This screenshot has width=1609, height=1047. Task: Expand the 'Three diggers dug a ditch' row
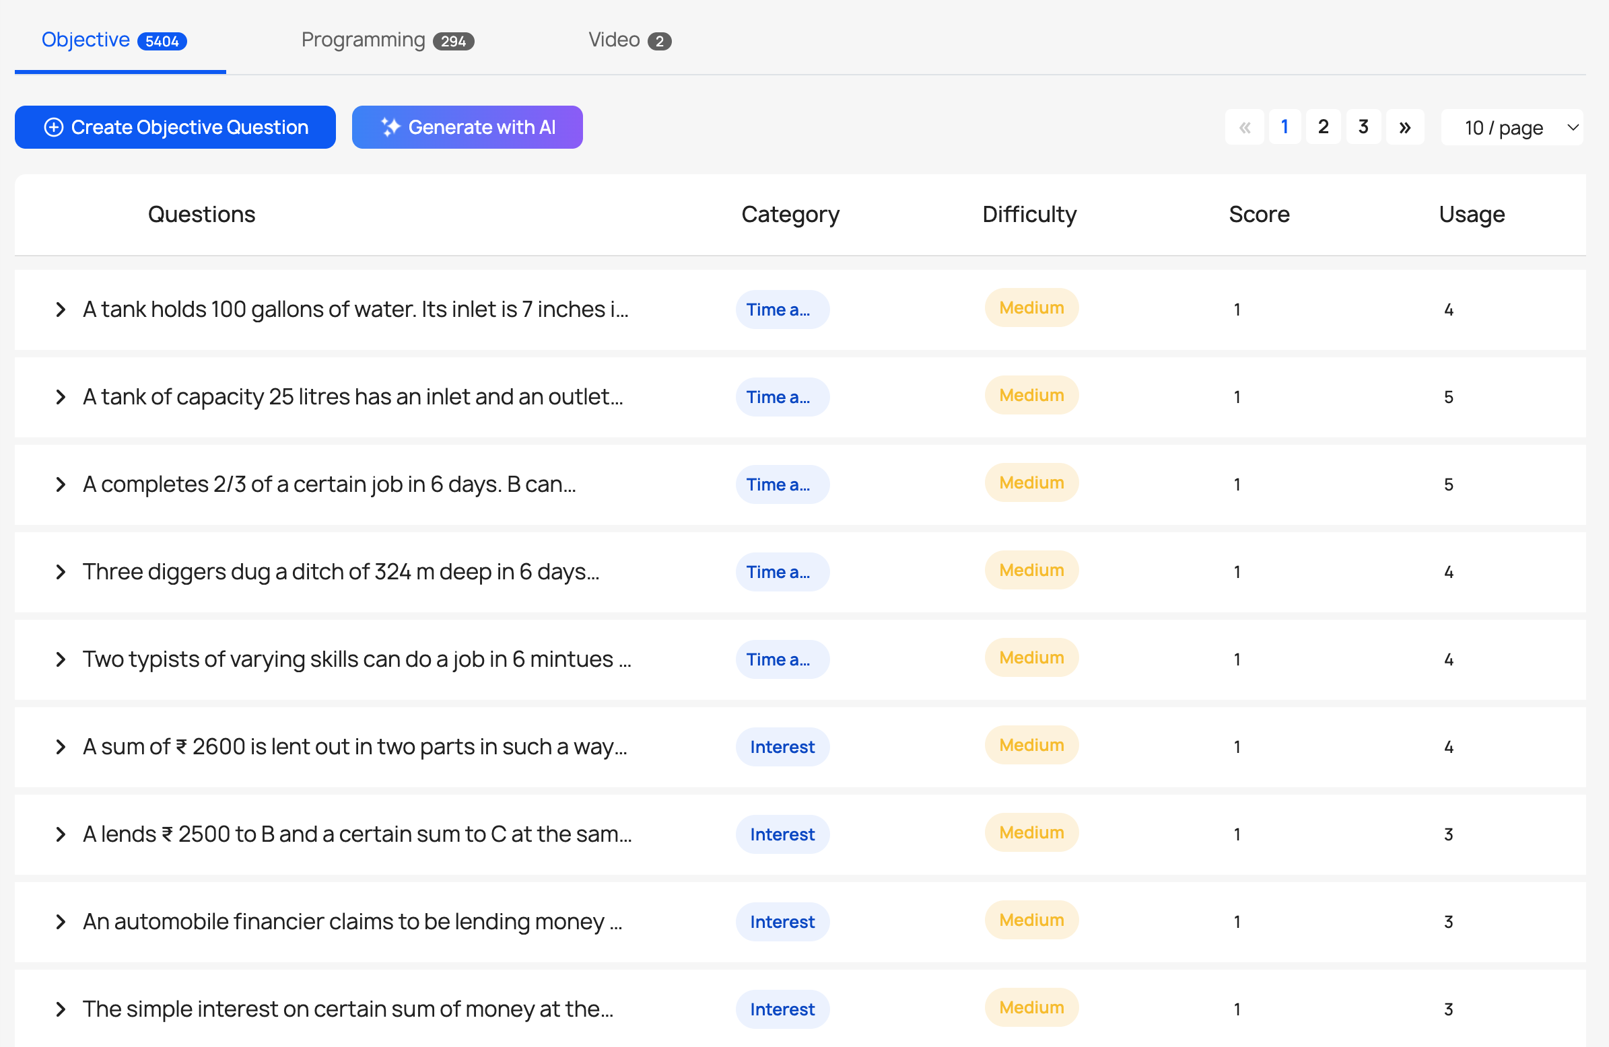pos(61,572)
